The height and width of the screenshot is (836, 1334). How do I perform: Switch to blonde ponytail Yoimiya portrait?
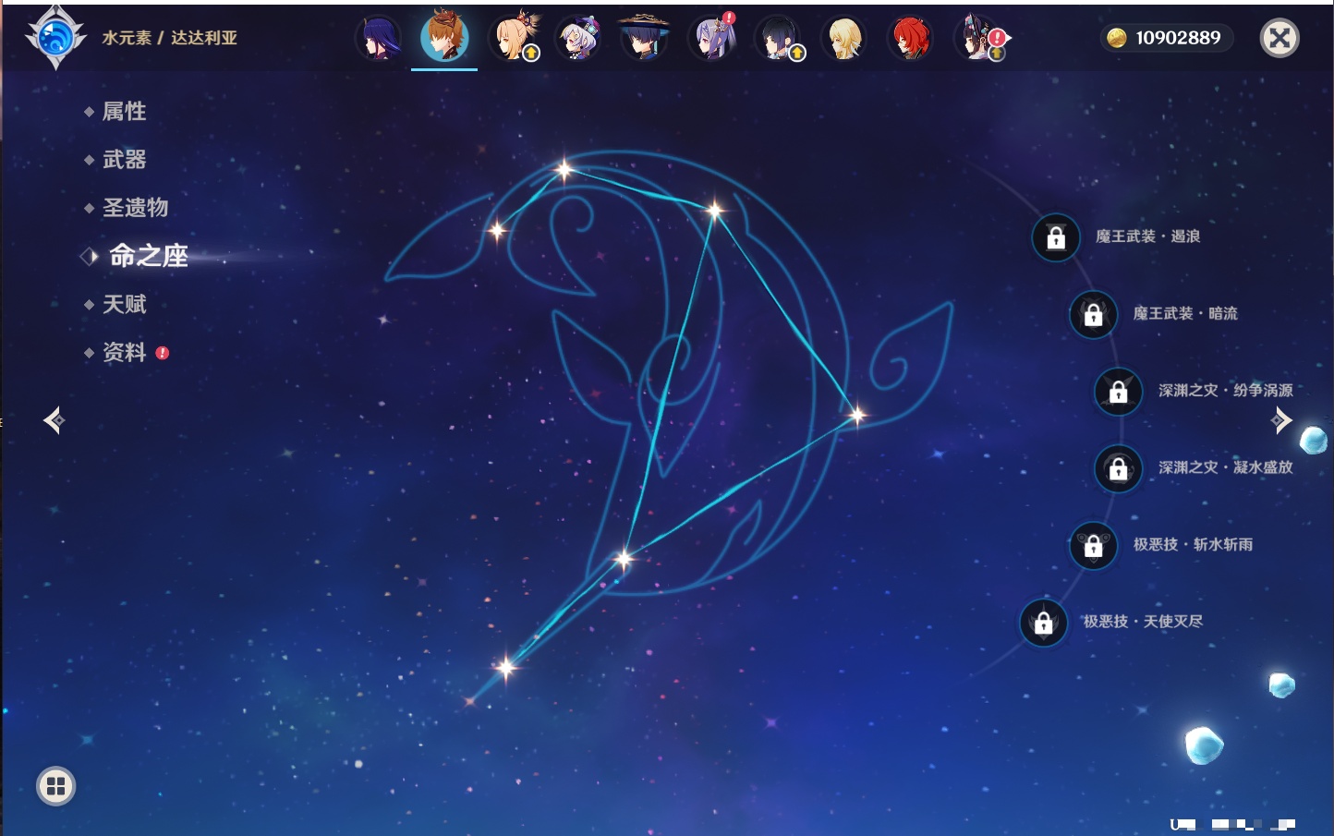pos(512,39)
